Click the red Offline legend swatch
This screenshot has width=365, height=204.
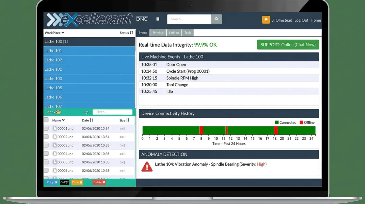click(x=301, y=122)
